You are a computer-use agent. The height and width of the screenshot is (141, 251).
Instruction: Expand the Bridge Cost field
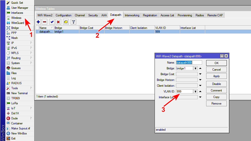click(x=200, y=74)
